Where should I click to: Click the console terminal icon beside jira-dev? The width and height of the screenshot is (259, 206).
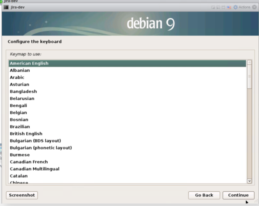coord(6,7)
